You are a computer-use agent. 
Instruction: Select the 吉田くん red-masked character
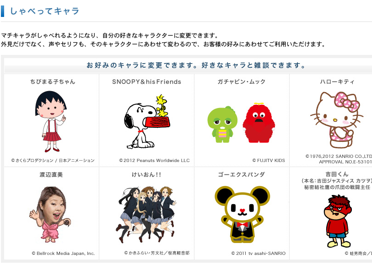tap(337, 221)
